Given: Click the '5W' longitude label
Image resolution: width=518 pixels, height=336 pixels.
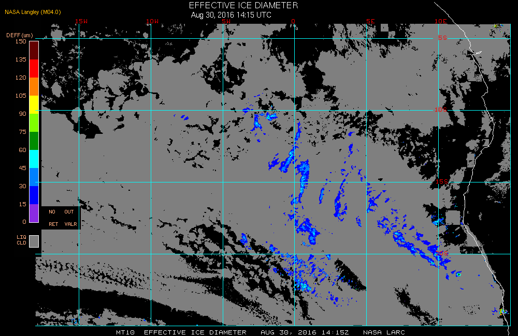Looking at the screenshot, I should click(226, 21).
